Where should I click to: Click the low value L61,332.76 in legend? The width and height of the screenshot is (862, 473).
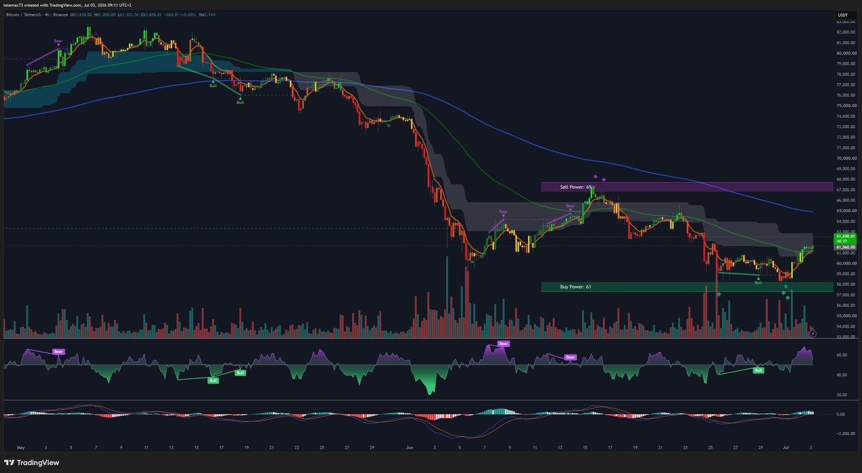tap(128, 15)
